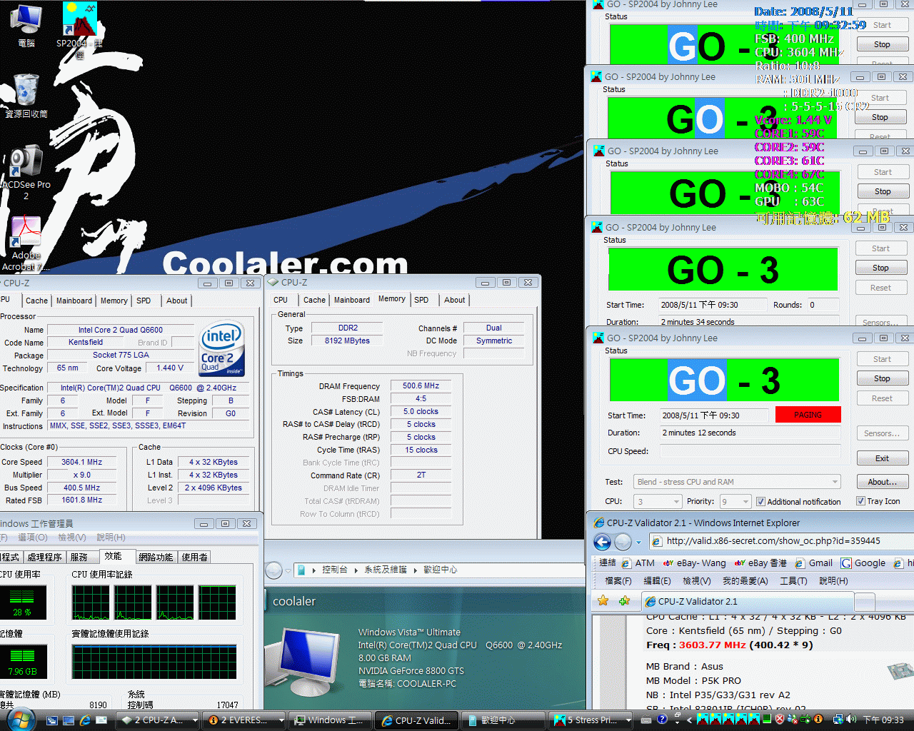The image size is (914, 731).
Task: Expand the arrow after 控制台 in breadcrumb
Action: (x=356, y=570)
